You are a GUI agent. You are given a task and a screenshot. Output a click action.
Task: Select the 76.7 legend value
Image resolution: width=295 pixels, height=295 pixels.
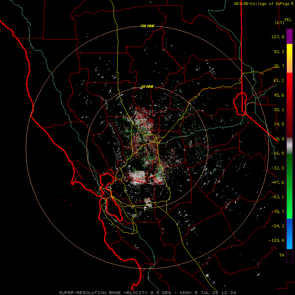click(279, 66)
